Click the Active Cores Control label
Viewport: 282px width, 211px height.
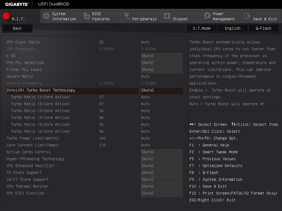pyautogui.click(x=29, y=152)
